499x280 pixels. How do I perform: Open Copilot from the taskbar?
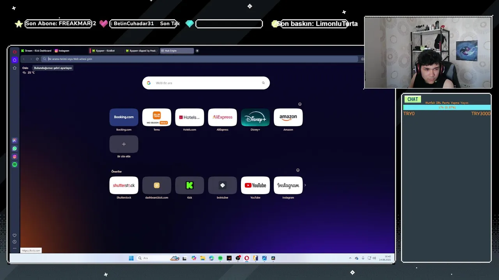[x=194, y=258]
